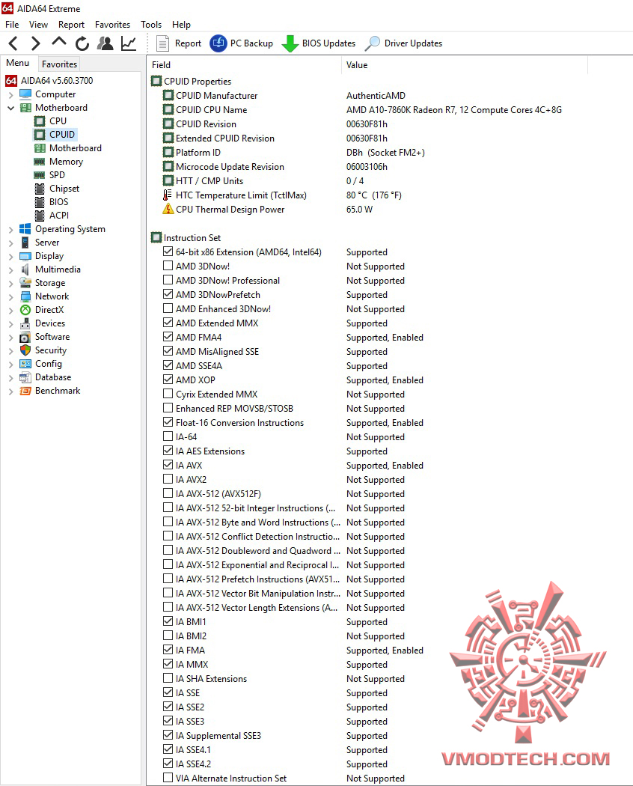Expand the Network tree node
This screenshot has height=786, width=633.
10,297
